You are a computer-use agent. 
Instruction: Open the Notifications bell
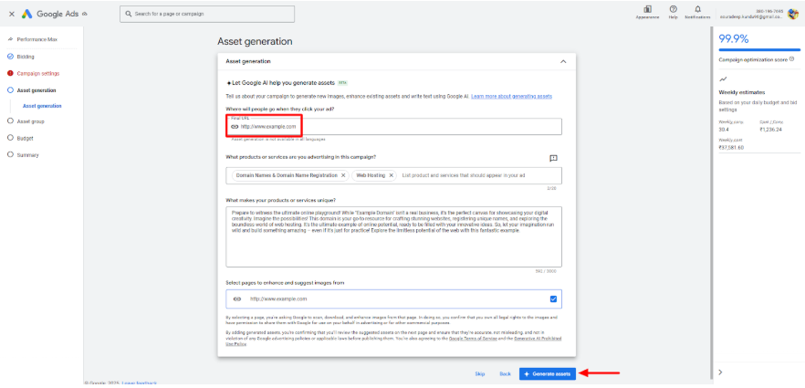click(x=697, y=9)
